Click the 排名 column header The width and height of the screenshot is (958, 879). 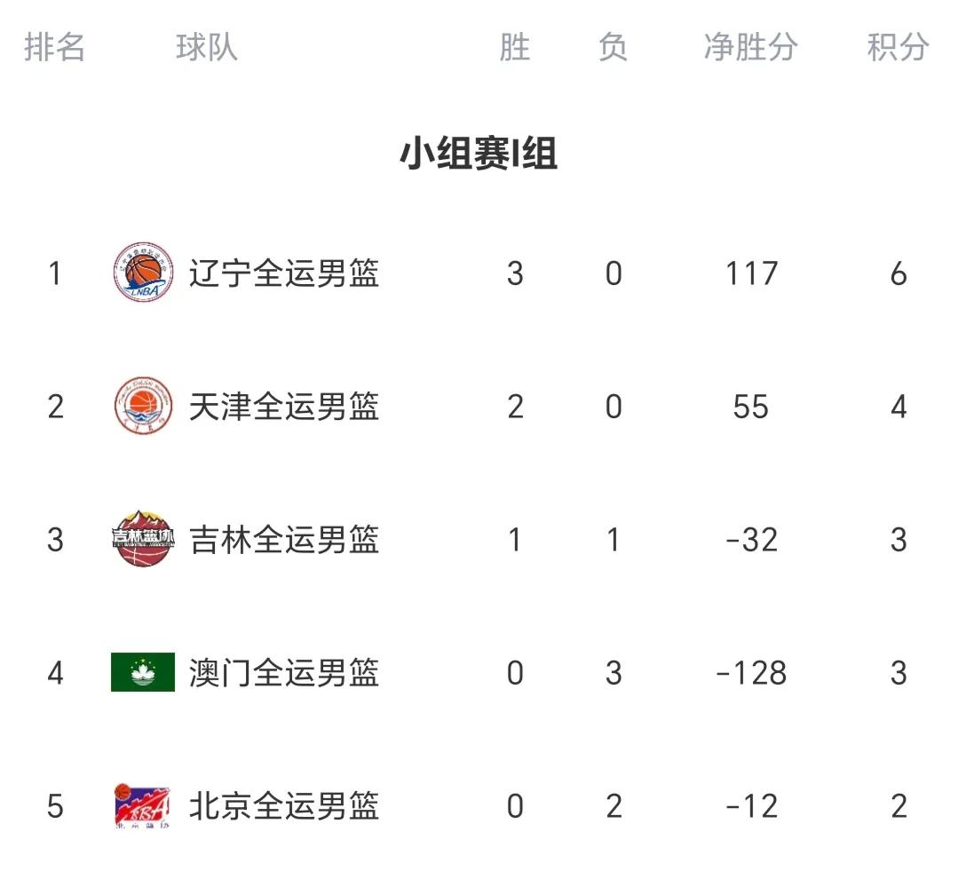(x=55, y=47)
